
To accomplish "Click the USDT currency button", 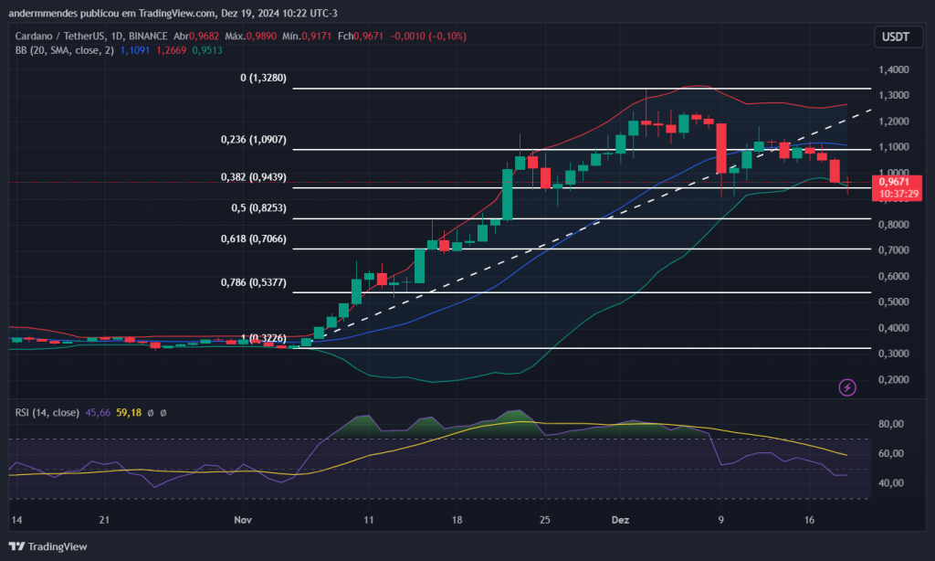I will point(898,37).
